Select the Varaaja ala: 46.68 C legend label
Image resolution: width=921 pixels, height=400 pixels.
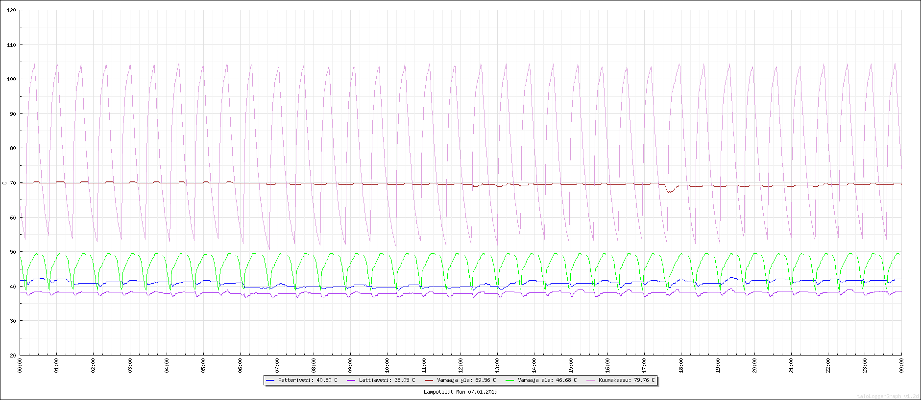point(547,380)
